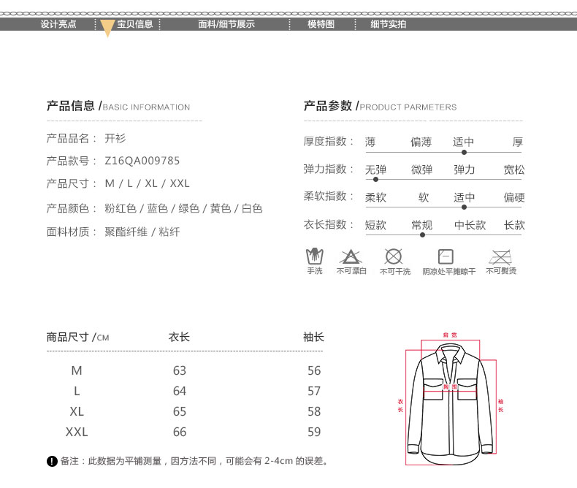Click the black exclamation note icon
The width and height of the screenshot is (577, 488).
tap(53, 461)
